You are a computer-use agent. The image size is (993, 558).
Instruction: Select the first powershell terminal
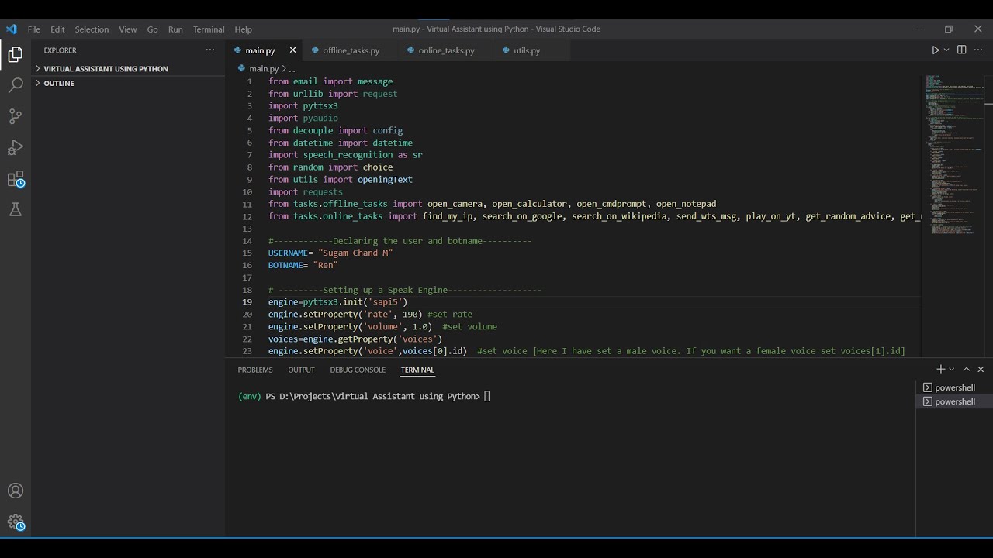(x=954, y=387)
